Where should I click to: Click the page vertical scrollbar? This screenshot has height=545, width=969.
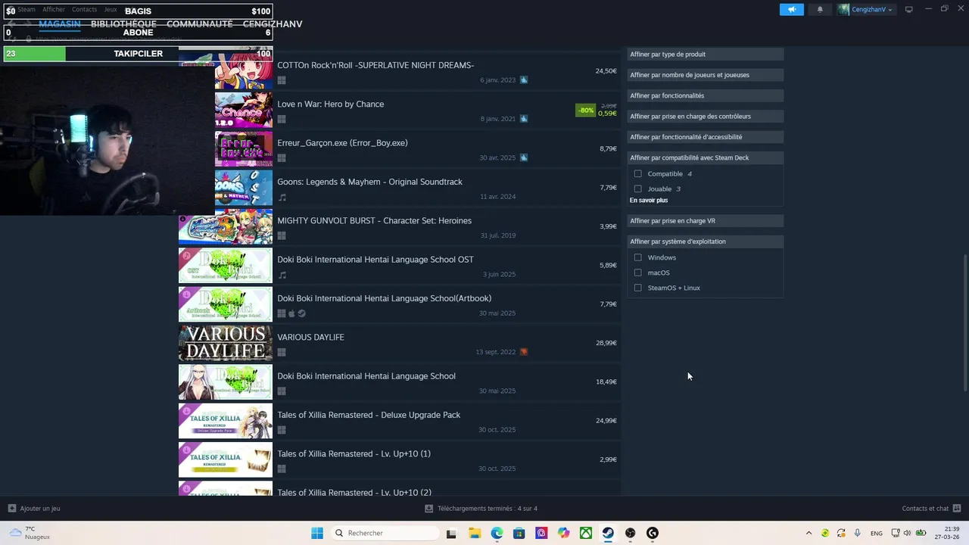(965, 322)
